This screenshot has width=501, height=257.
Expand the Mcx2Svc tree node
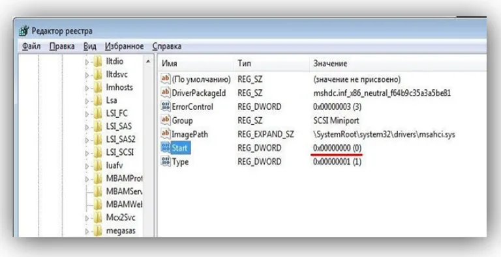[87, 218]
